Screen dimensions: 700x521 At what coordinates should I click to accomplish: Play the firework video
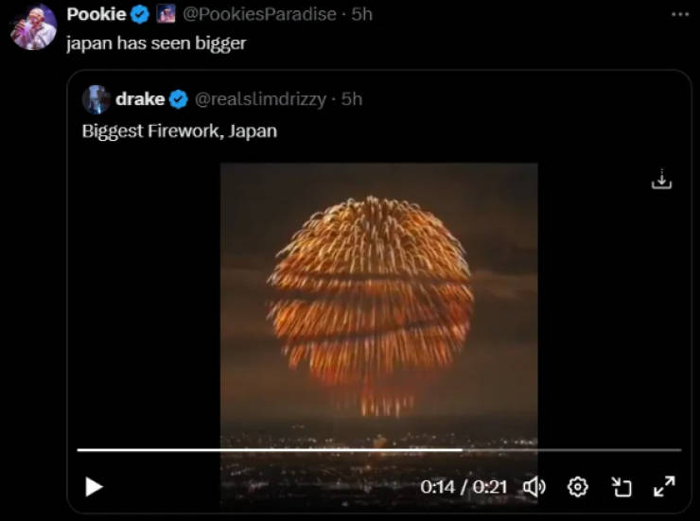click(x=94, y=487)
